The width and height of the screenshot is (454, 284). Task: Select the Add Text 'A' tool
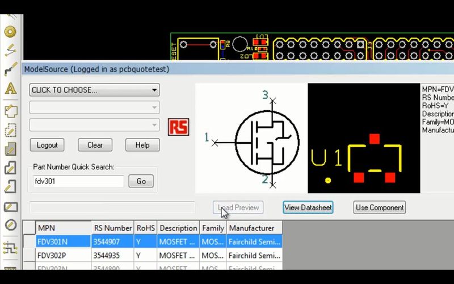[x=10, y=88]
